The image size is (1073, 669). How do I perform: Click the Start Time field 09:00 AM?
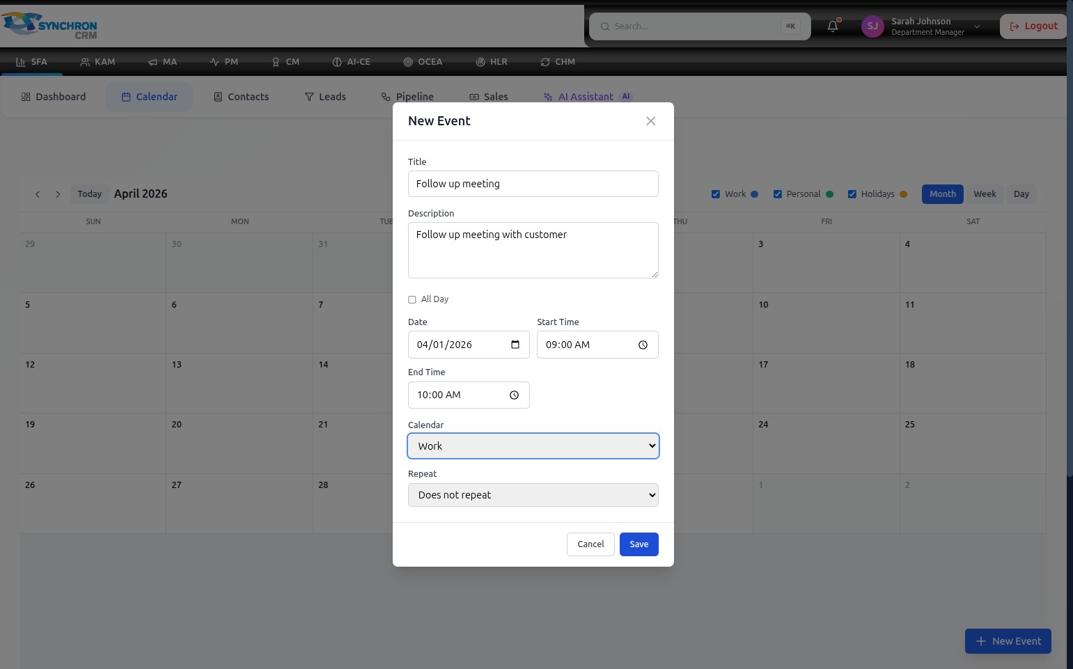pos(597,345)
